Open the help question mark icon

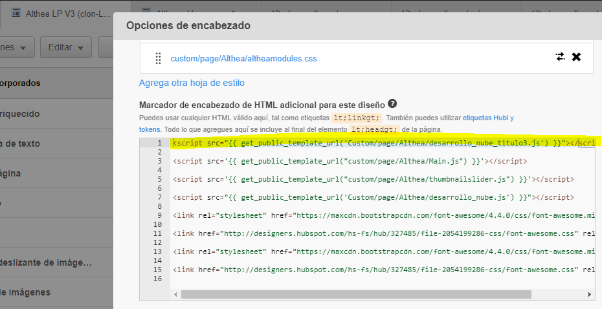coord(392,103)
